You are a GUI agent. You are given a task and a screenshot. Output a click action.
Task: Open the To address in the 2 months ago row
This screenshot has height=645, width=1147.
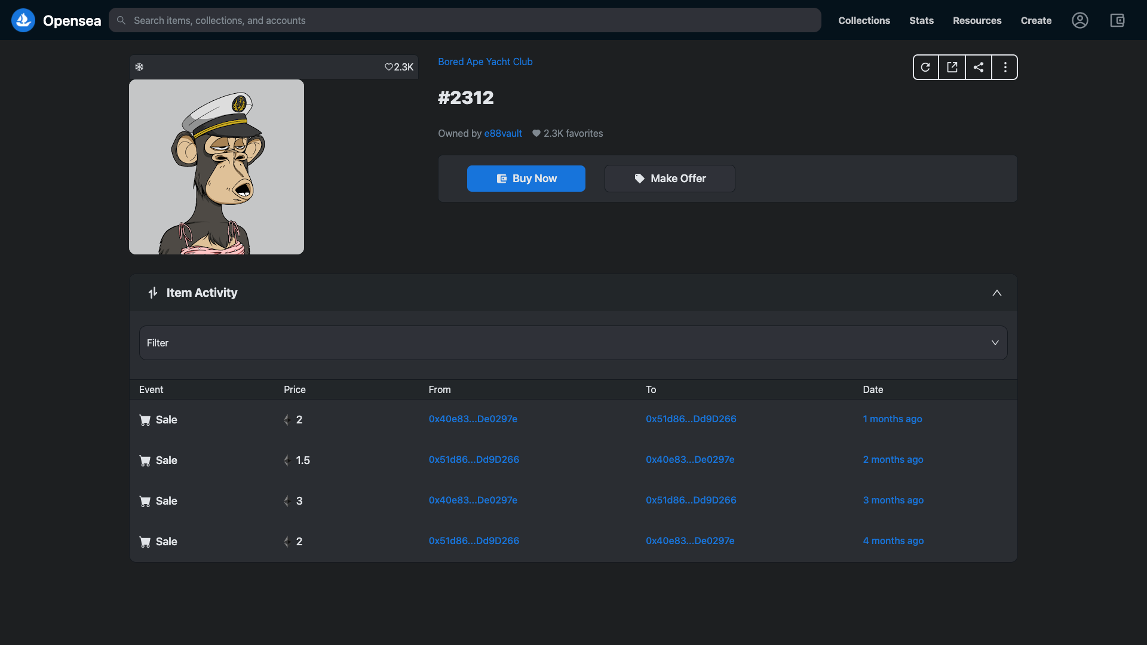690,460
